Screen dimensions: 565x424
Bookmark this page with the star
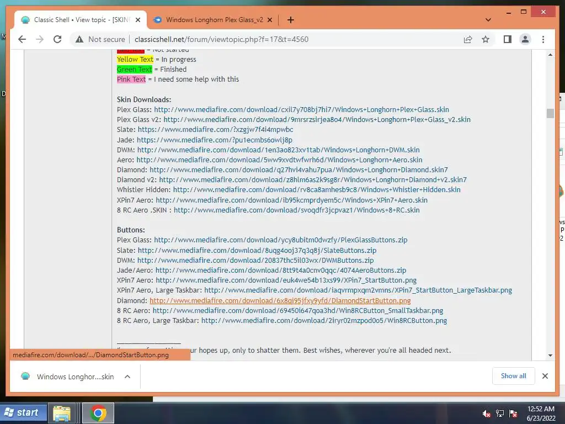(x=486, y=39)
